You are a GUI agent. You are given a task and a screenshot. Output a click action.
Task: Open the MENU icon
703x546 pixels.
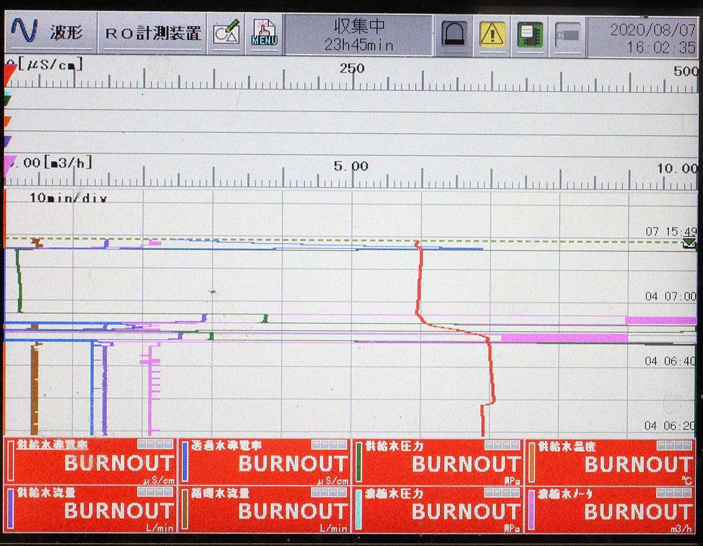(264, 33)
